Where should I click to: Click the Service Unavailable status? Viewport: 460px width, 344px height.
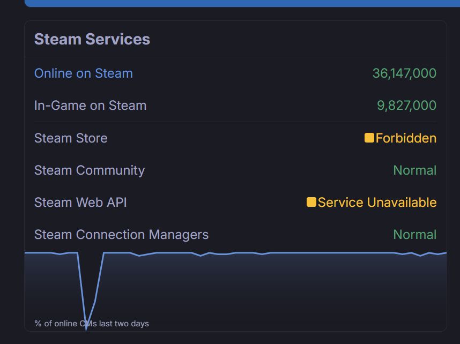[x=377, y=203]
